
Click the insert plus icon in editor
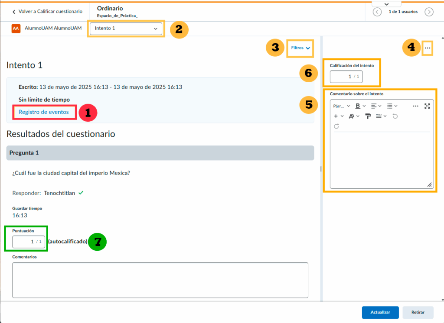click(x=336, y=116)
